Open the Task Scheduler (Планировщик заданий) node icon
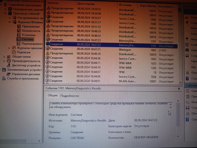The width and height of the screenshot is (197, 148). 10,9
